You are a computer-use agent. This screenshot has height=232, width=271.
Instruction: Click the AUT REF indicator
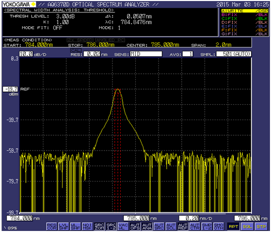pyautogui.click(x=183, y=226)
